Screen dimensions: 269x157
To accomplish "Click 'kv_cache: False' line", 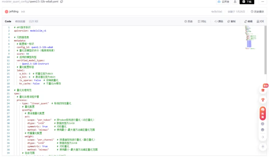I will (40, 84).
